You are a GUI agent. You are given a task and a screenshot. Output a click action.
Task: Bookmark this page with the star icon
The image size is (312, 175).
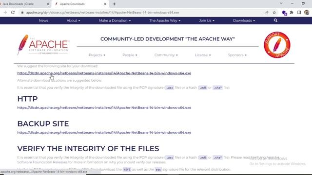tap(274, 13)
